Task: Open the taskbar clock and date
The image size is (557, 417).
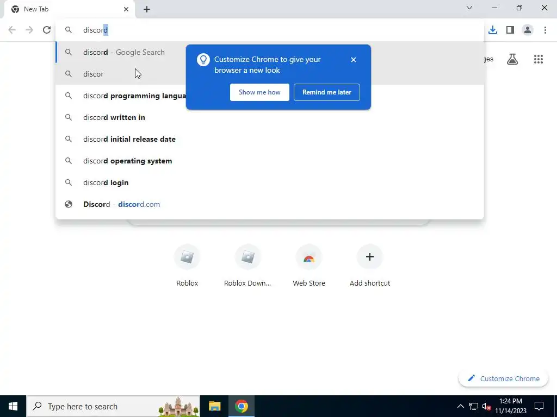Action: (x=510, y=406)
